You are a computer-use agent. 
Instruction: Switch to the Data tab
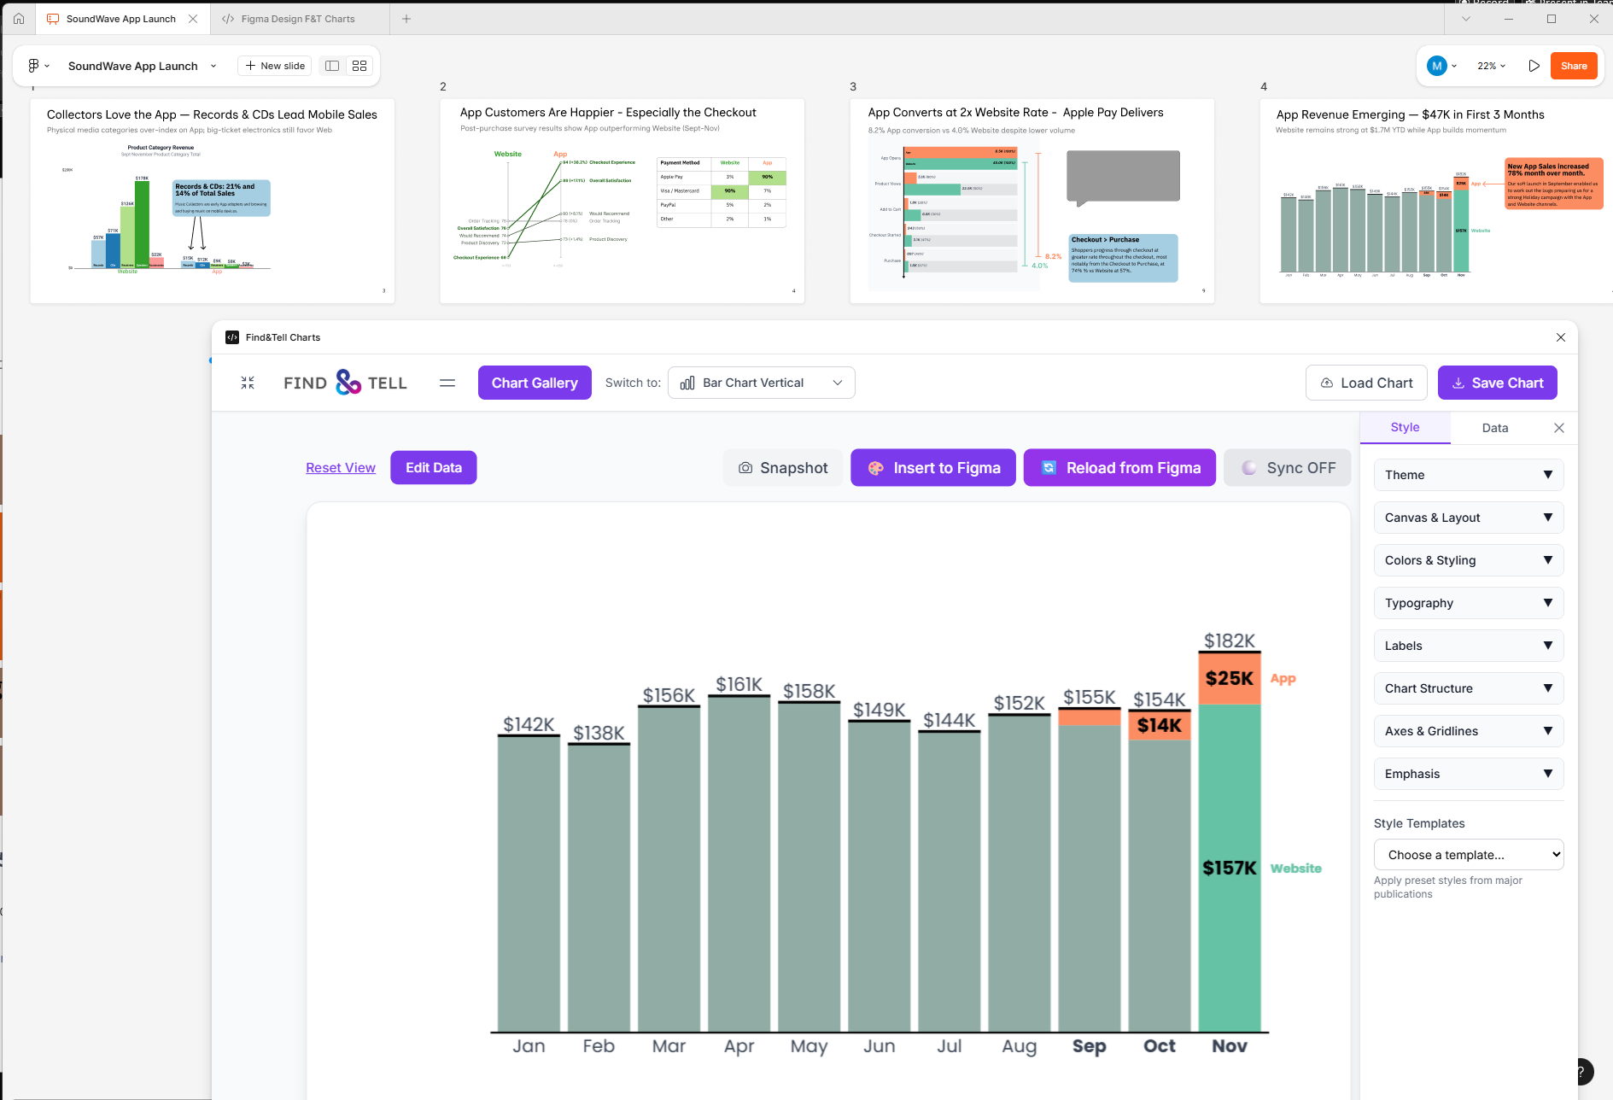pyautogui.click(x=1494, y=428)
